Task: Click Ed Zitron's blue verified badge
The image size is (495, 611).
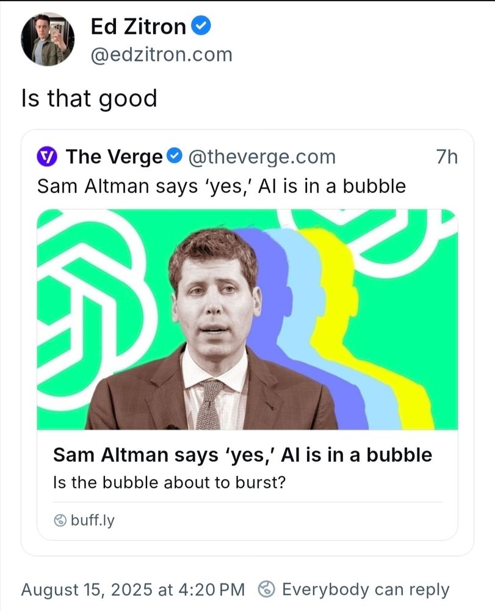Action: (x=201, y=26)
